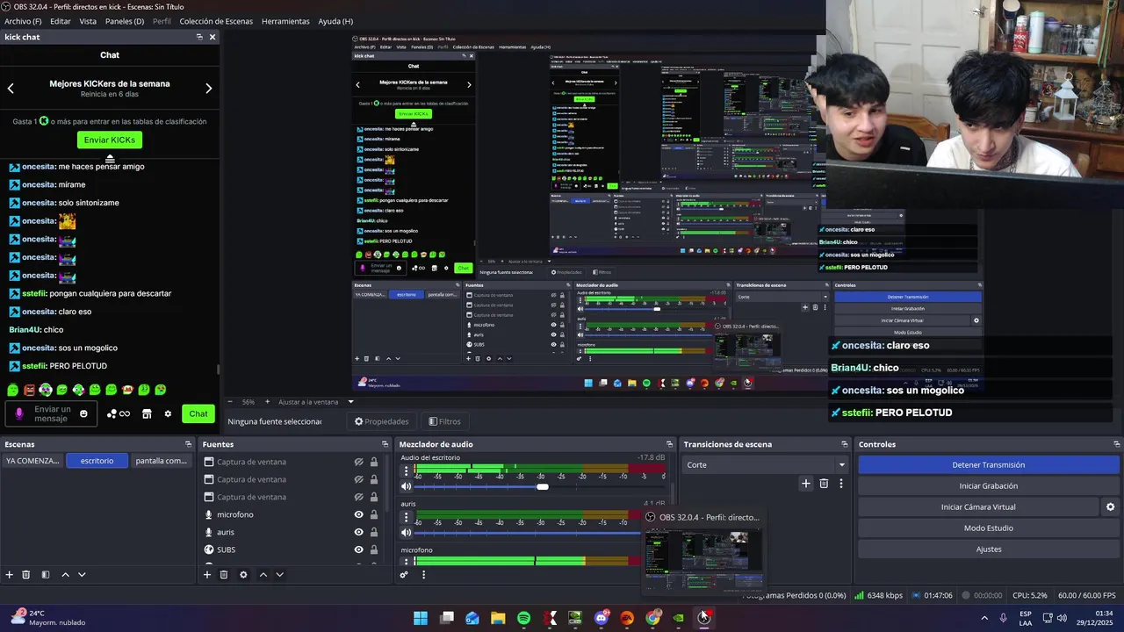The height and width of the screenshot is (632, 1124).
Task: Open auris channel three-dot options
Action: (x=406, y=517)
